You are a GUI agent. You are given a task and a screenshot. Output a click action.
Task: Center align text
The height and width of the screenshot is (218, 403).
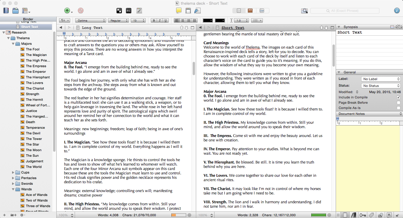click(183, 21)
